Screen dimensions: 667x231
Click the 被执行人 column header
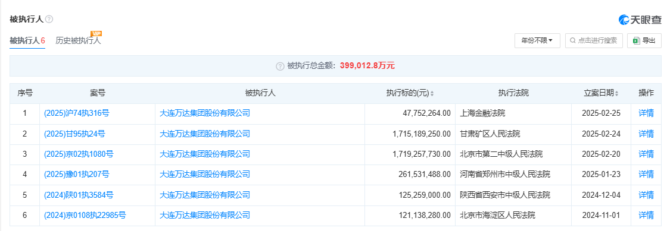click(260, 94)
